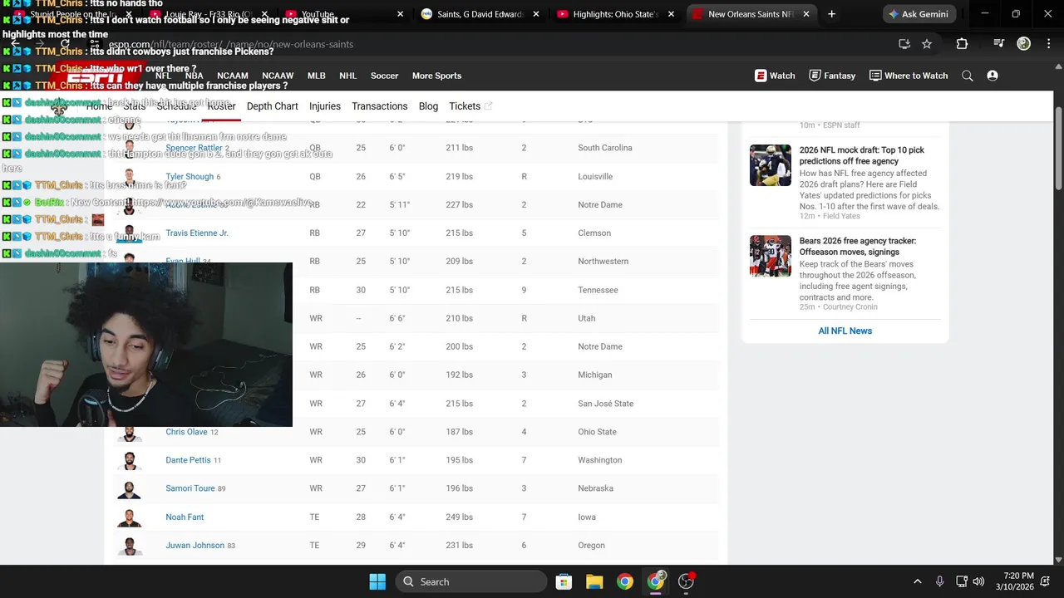Click the Bears free agency article thumbnail
The width and height of the screenshot is (1064, 598).
(771, 256)
